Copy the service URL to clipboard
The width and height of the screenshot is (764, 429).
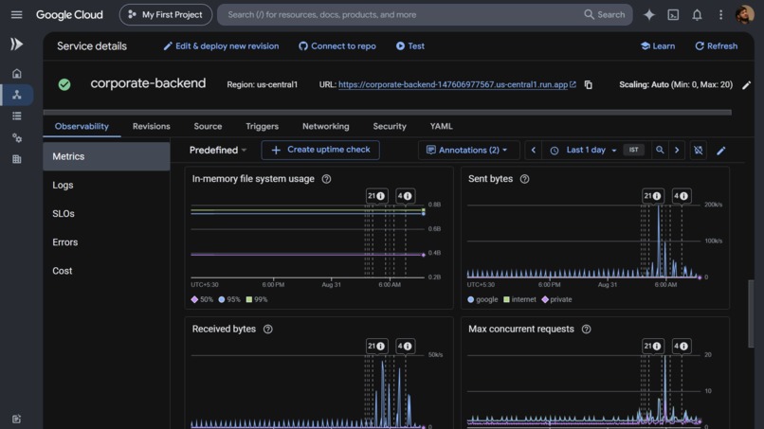pos(588,84)
